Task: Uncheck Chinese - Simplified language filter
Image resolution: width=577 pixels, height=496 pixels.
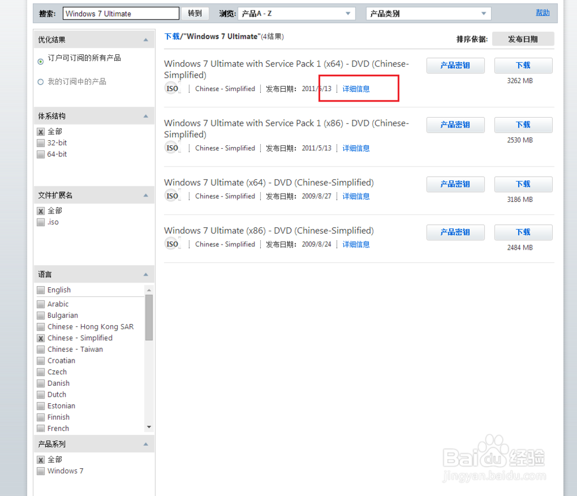Action: (x=41, y=338)
